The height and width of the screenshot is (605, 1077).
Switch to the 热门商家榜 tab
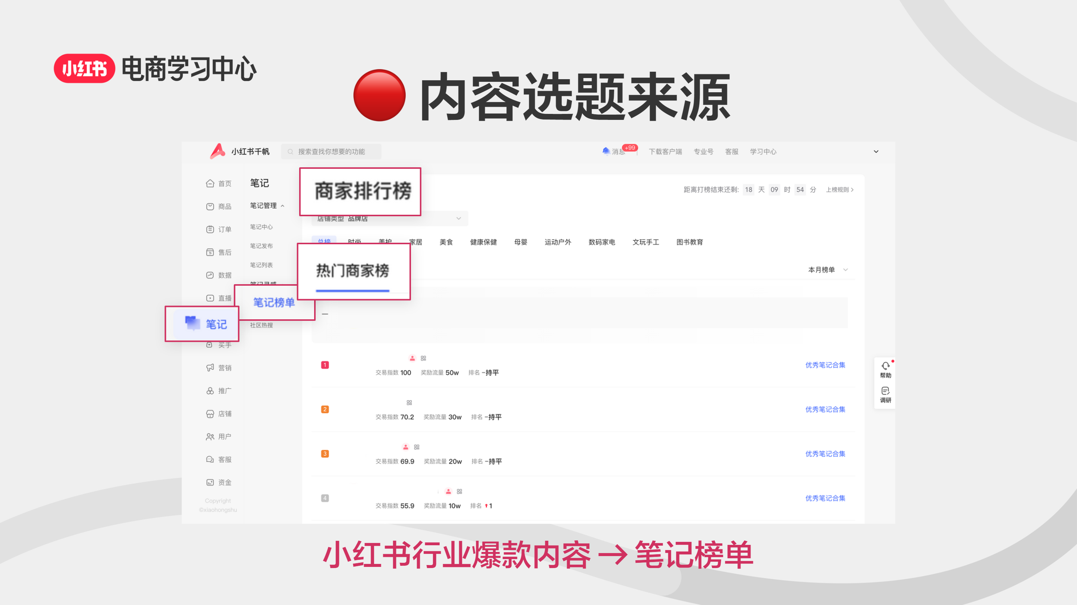pyautogui.click(x=352, y=270)
